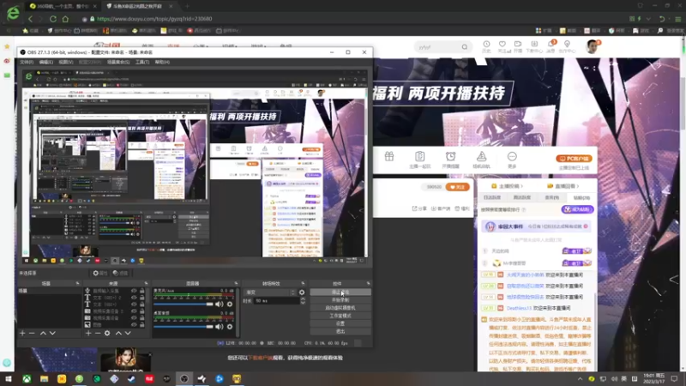Open OBS 视图(V) menu
The height and width of the screenshot is (386, 686).
pyautogui.click(x=66, y=62)
